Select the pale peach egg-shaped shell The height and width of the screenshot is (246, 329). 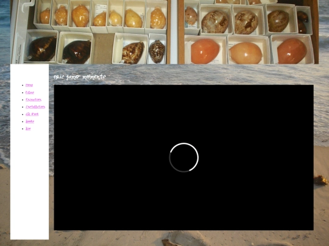246,53
